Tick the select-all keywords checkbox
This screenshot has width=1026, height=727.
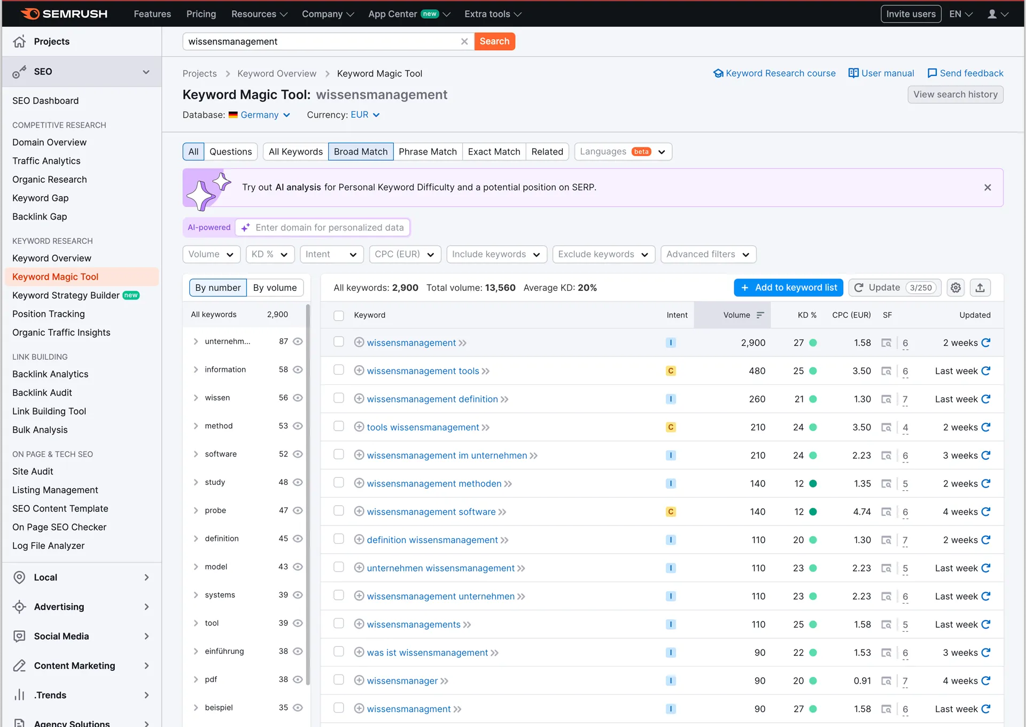[x=338, y=315]
